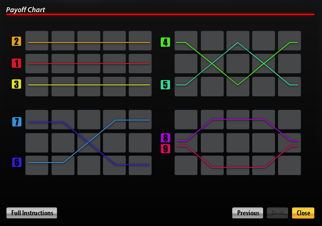This screenshot has height=226, width=322.
Task: Click the flat top of the purple line
Action: coord(238,119)
